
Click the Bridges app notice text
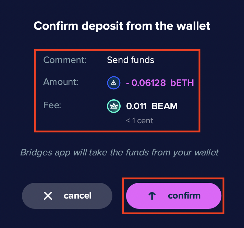tap(119, 152)
